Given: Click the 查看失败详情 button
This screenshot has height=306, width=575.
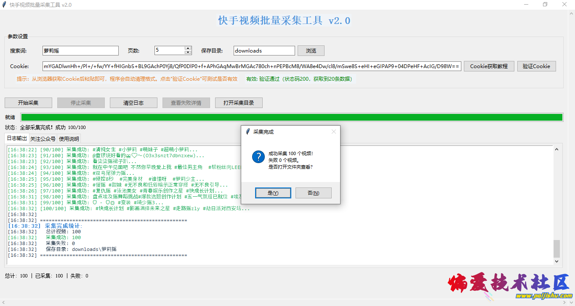Looking at the screenshot, I should tap(186, 103).
